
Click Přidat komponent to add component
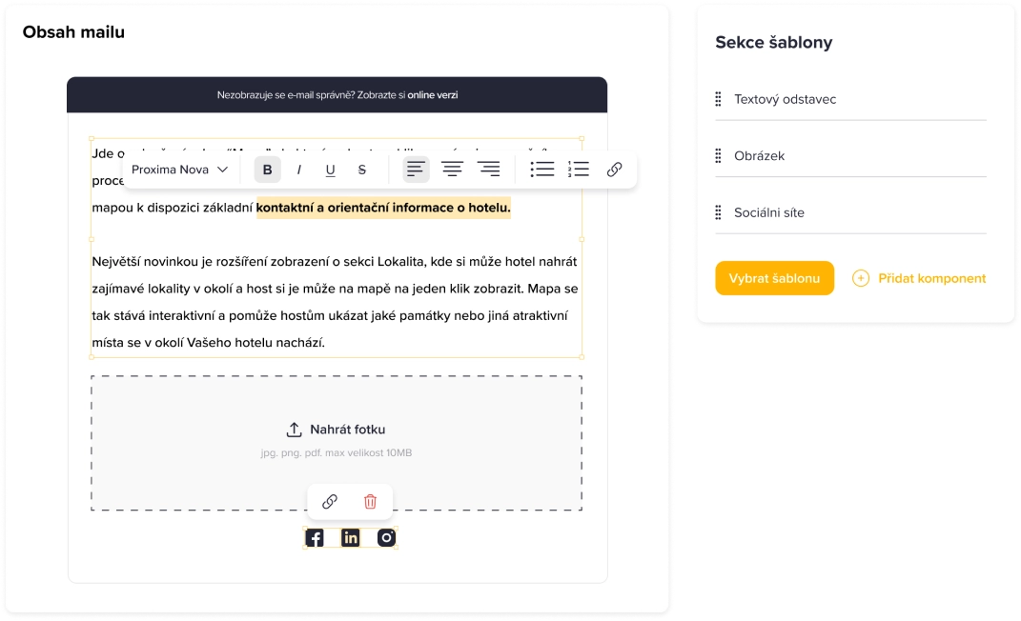coord(919,278)
